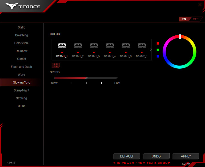This screenshot has height=167, width=205.
Task: Click the UNDO button
Action: point(156,156)
